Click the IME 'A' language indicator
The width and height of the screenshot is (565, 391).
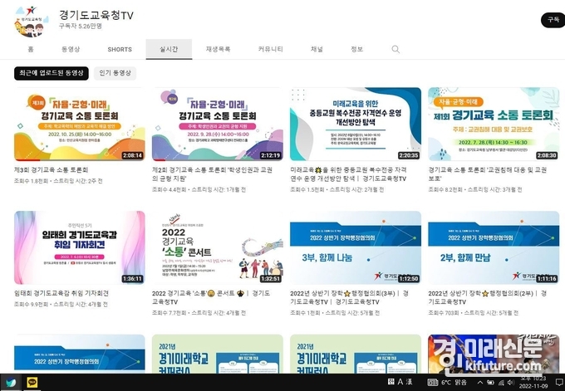click(400, 382)
